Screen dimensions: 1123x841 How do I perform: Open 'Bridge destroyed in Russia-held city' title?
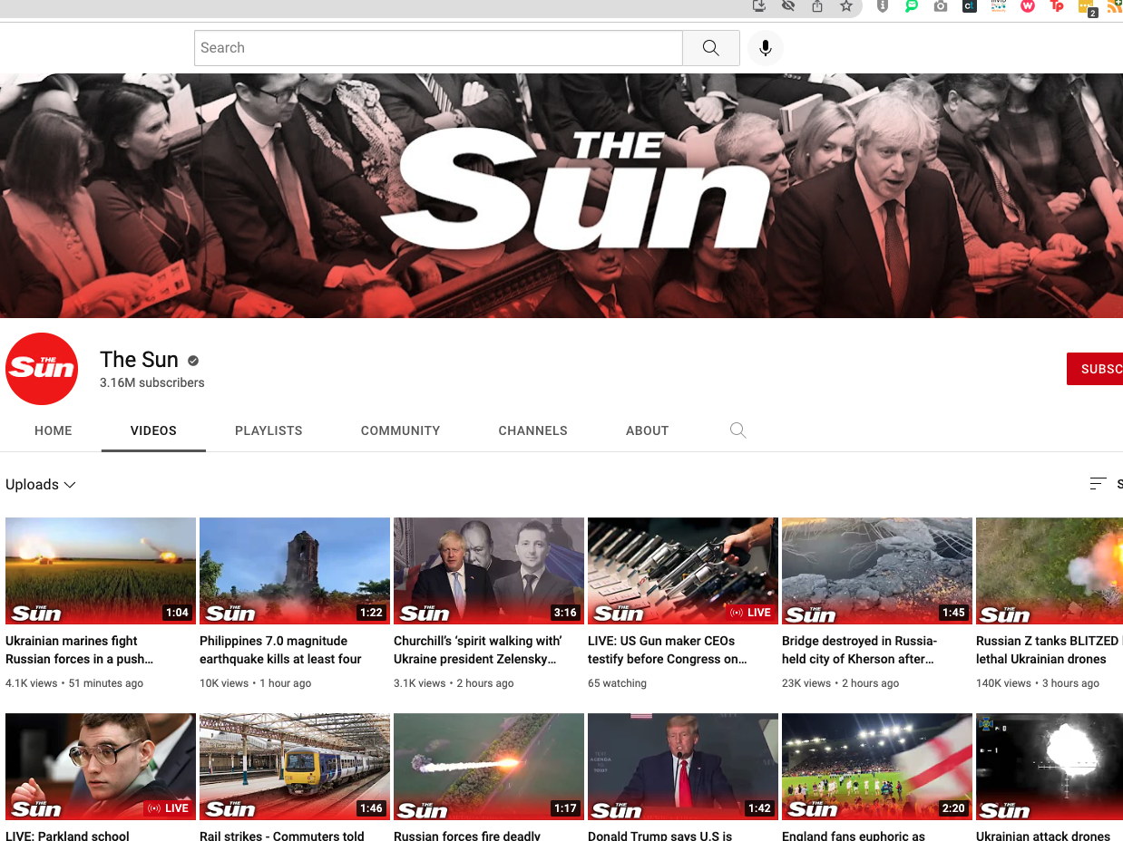click(860, 650)
